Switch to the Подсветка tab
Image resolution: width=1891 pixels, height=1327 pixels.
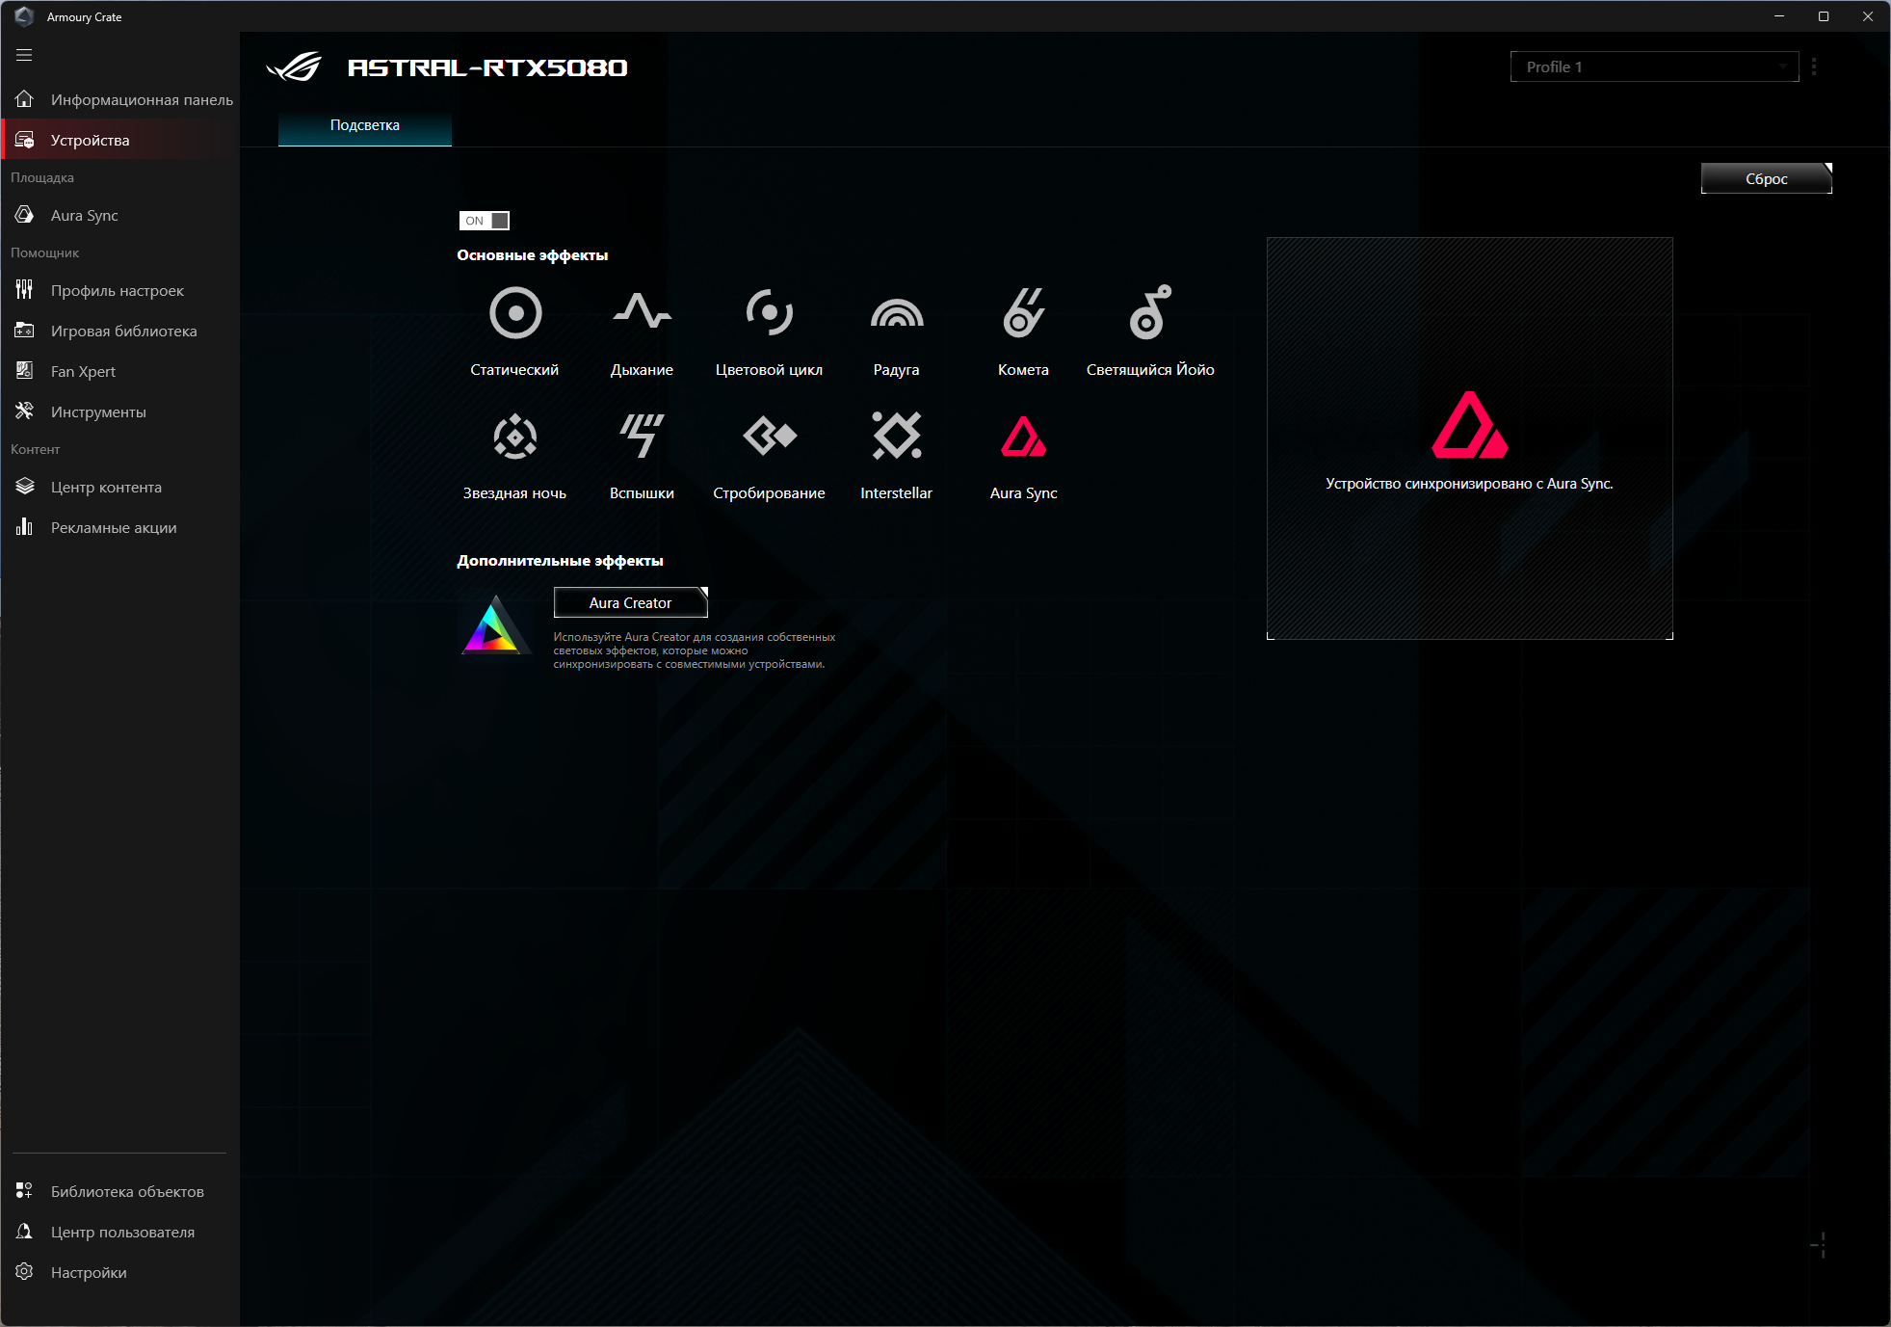[x=364, y=125]
